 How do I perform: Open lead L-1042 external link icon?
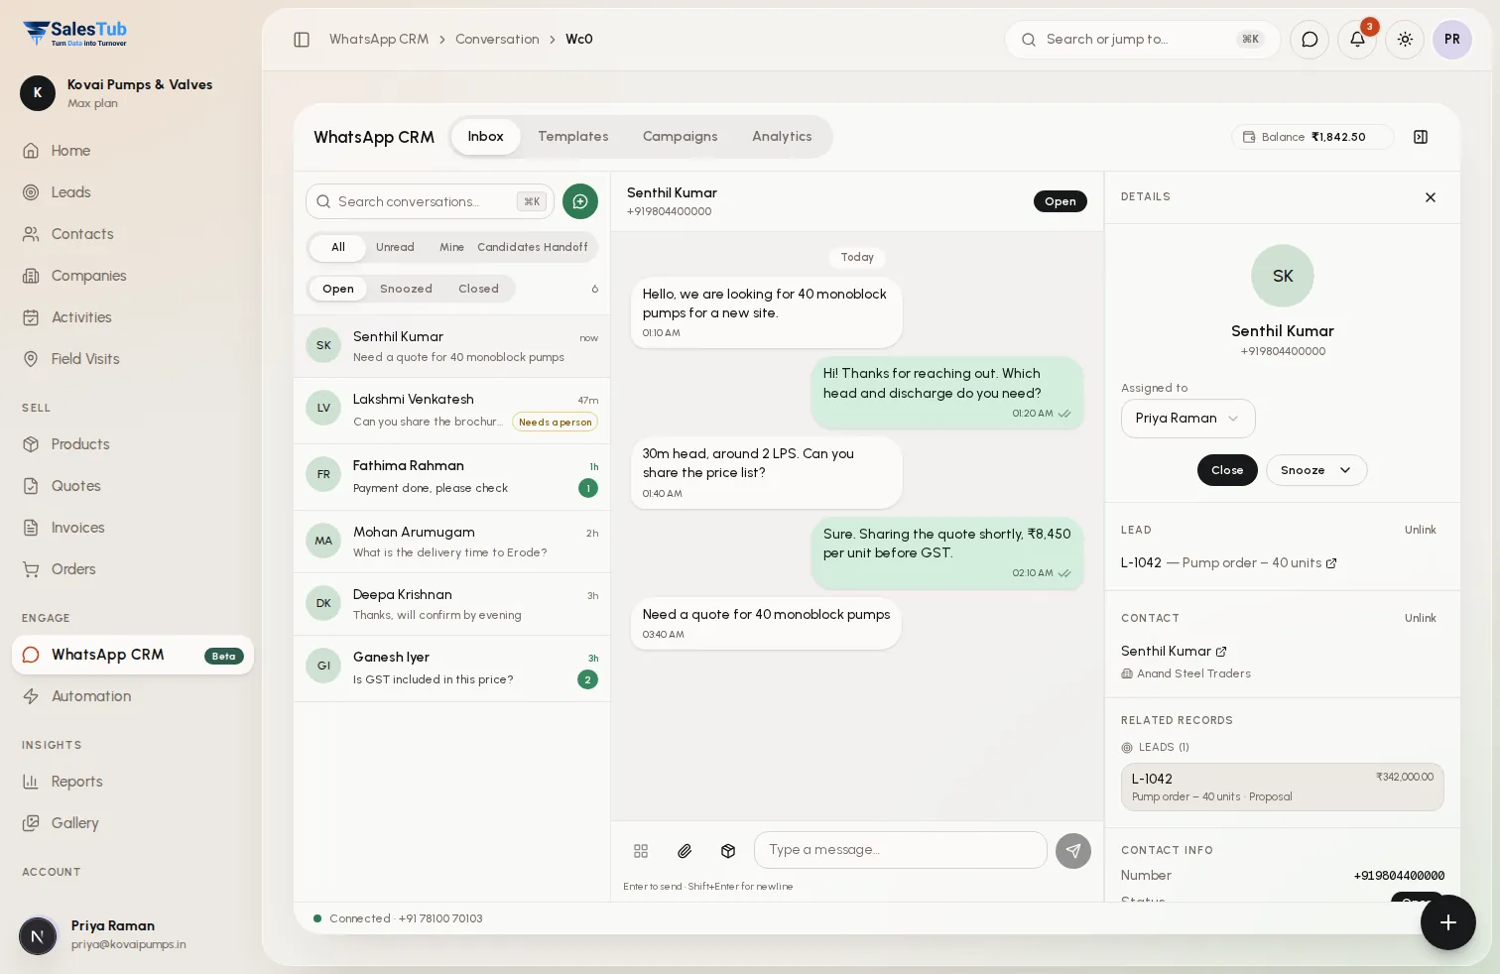coord(1331,563)
